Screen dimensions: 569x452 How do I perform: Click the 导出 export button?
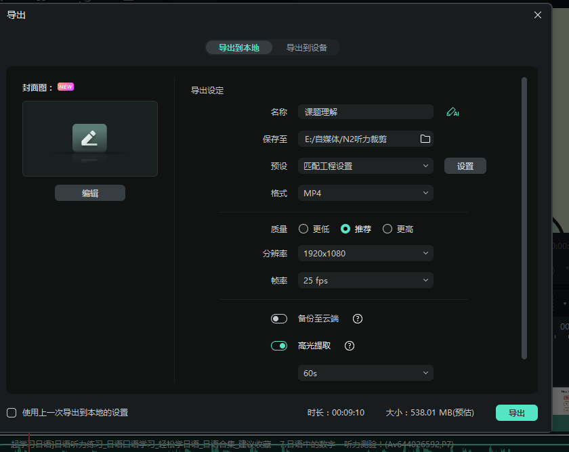click(517, 412)
